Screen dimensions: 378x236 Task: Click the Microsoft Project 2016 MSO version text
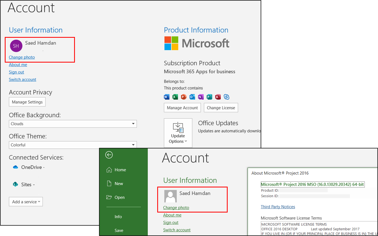tap(313, 184)
